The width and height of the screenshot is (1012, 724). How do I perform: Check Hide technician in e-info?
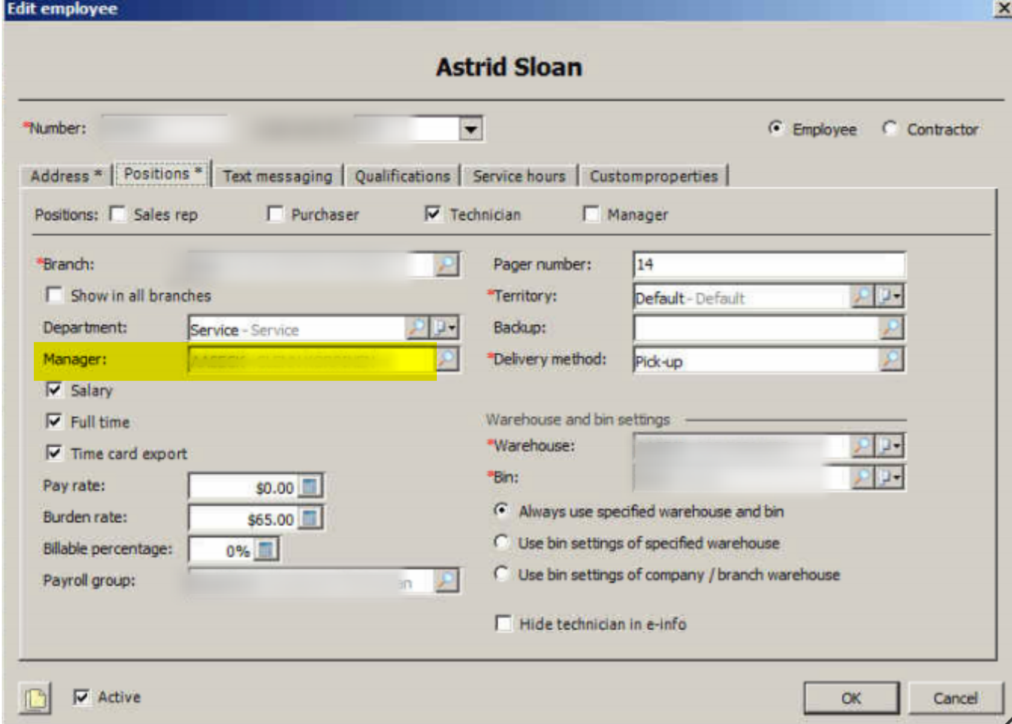pyautogui.click(x=503, y=623)
